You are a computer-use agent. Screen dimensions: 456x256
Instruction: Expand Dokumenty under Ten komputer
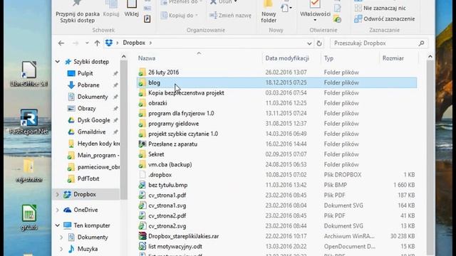click(61, 237)
